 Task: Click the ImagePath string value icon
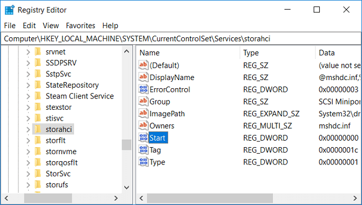[x=143, y=114]
